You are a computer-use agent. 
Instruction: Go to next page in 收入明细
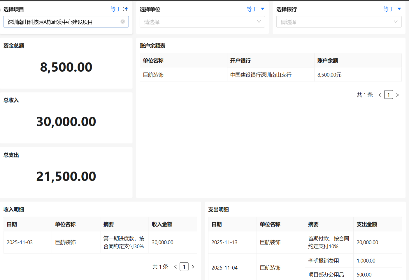(193, 267)
